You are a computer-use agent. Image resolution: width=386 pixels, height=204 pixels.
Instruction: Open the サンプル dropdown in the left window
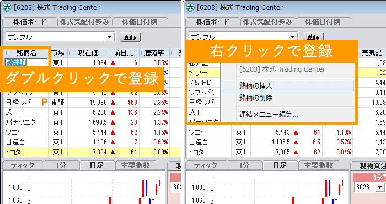click(109, 37)
